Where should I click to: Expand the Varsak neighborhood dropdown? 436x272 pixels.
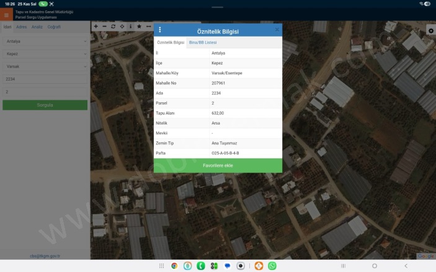click(x=45, y=66)
